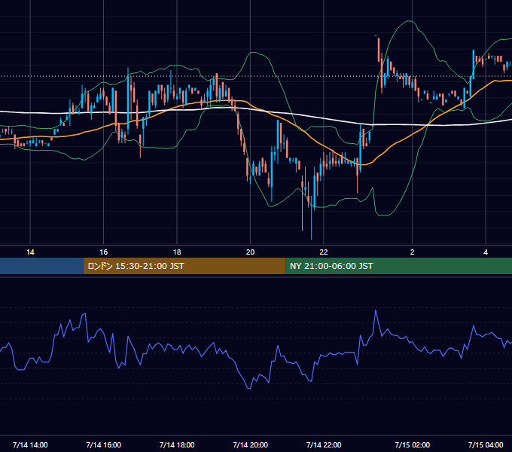Image resolution: width=512 pixels, height=452 pixels.
Task: Click the 7/14 20:00 date label
Action: click(x=251, y=444)
